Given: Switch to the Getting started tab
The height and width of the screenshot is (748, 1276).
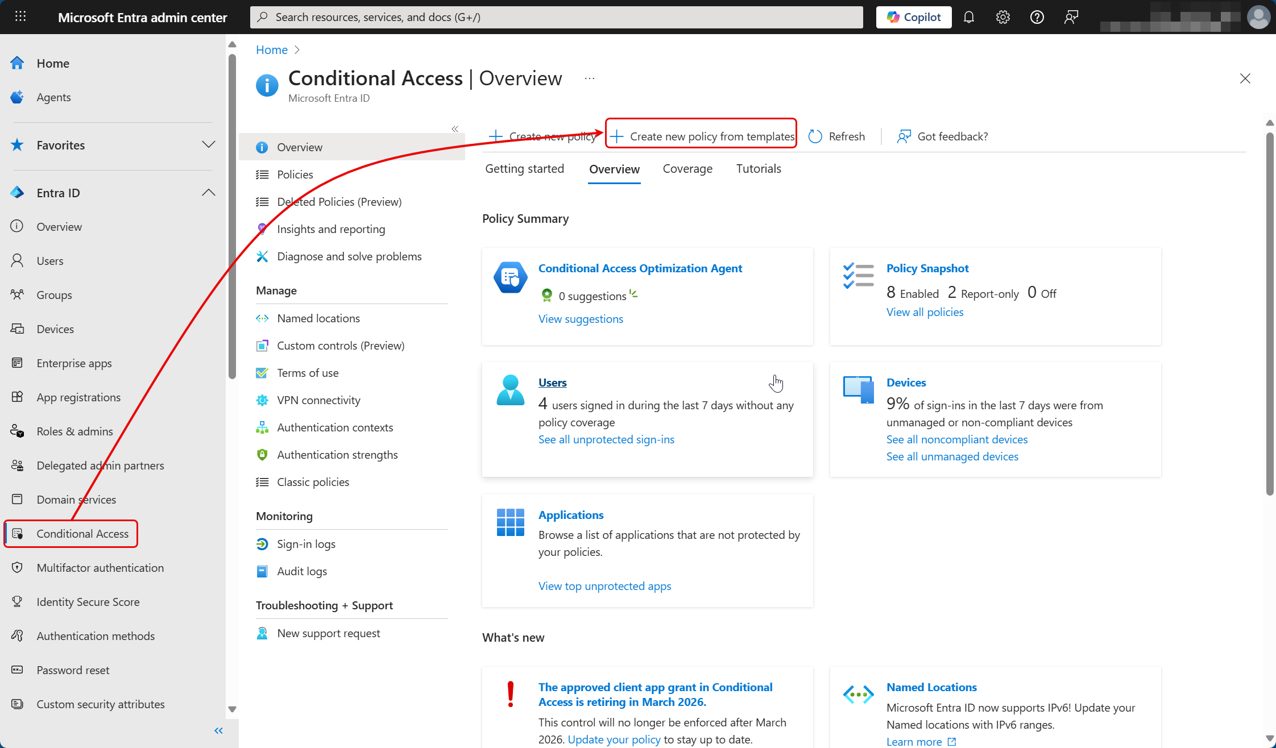Looking at the screenshot, I should (x=524, y=169).
